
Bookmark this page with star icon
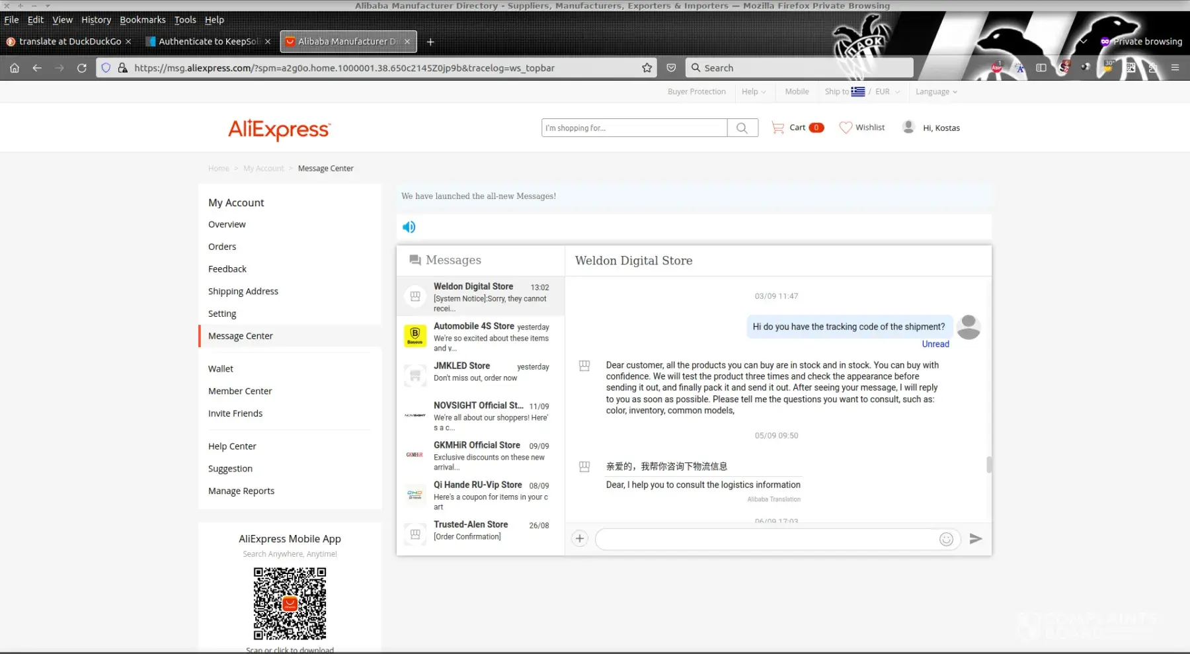pyautogui.click(x=647, y=68)
